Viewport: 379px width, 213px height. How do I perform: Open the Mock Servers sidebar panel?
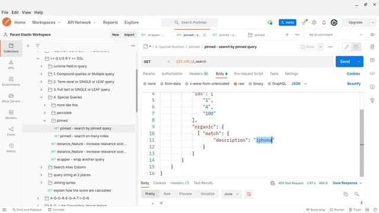tap(11, 98)
